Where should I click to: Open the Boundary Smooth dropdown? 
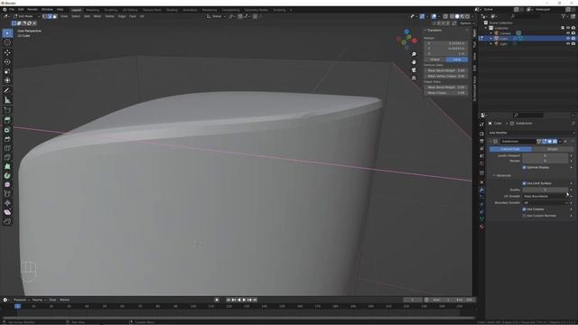pyautogui.click(x=545, y=202)
